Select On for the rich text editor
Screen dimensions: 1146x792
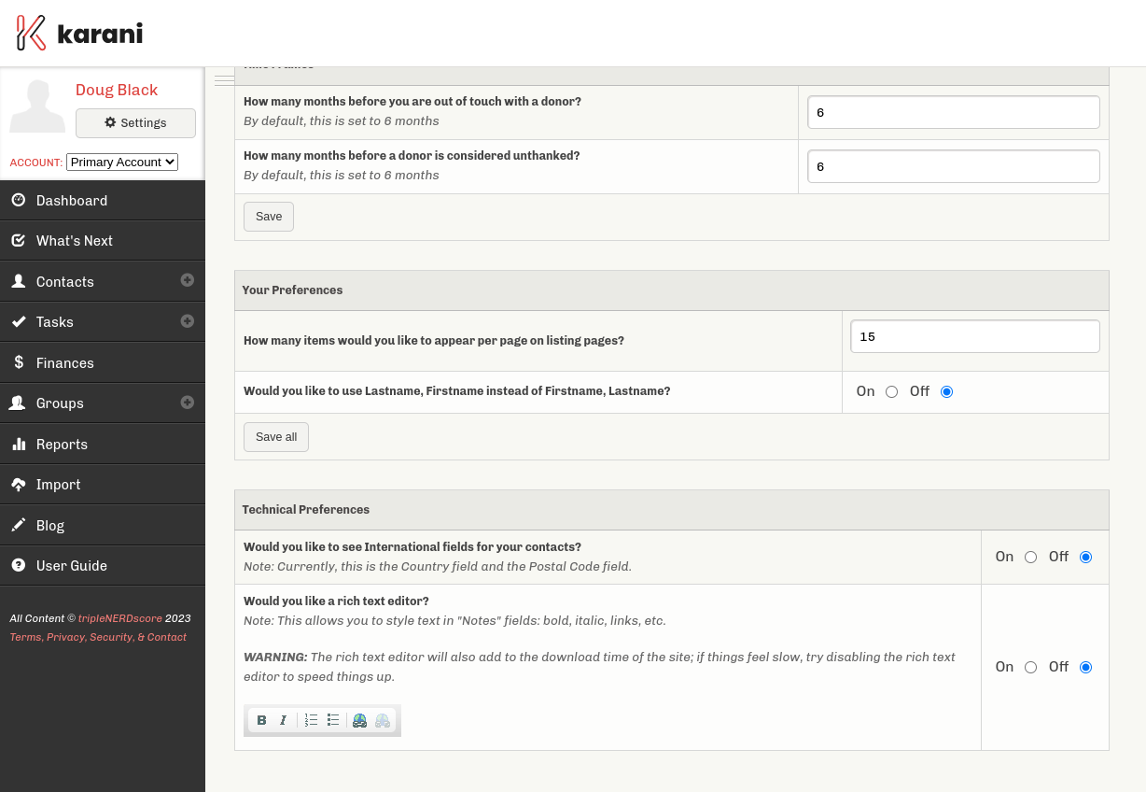click(x=1030, y=668)
